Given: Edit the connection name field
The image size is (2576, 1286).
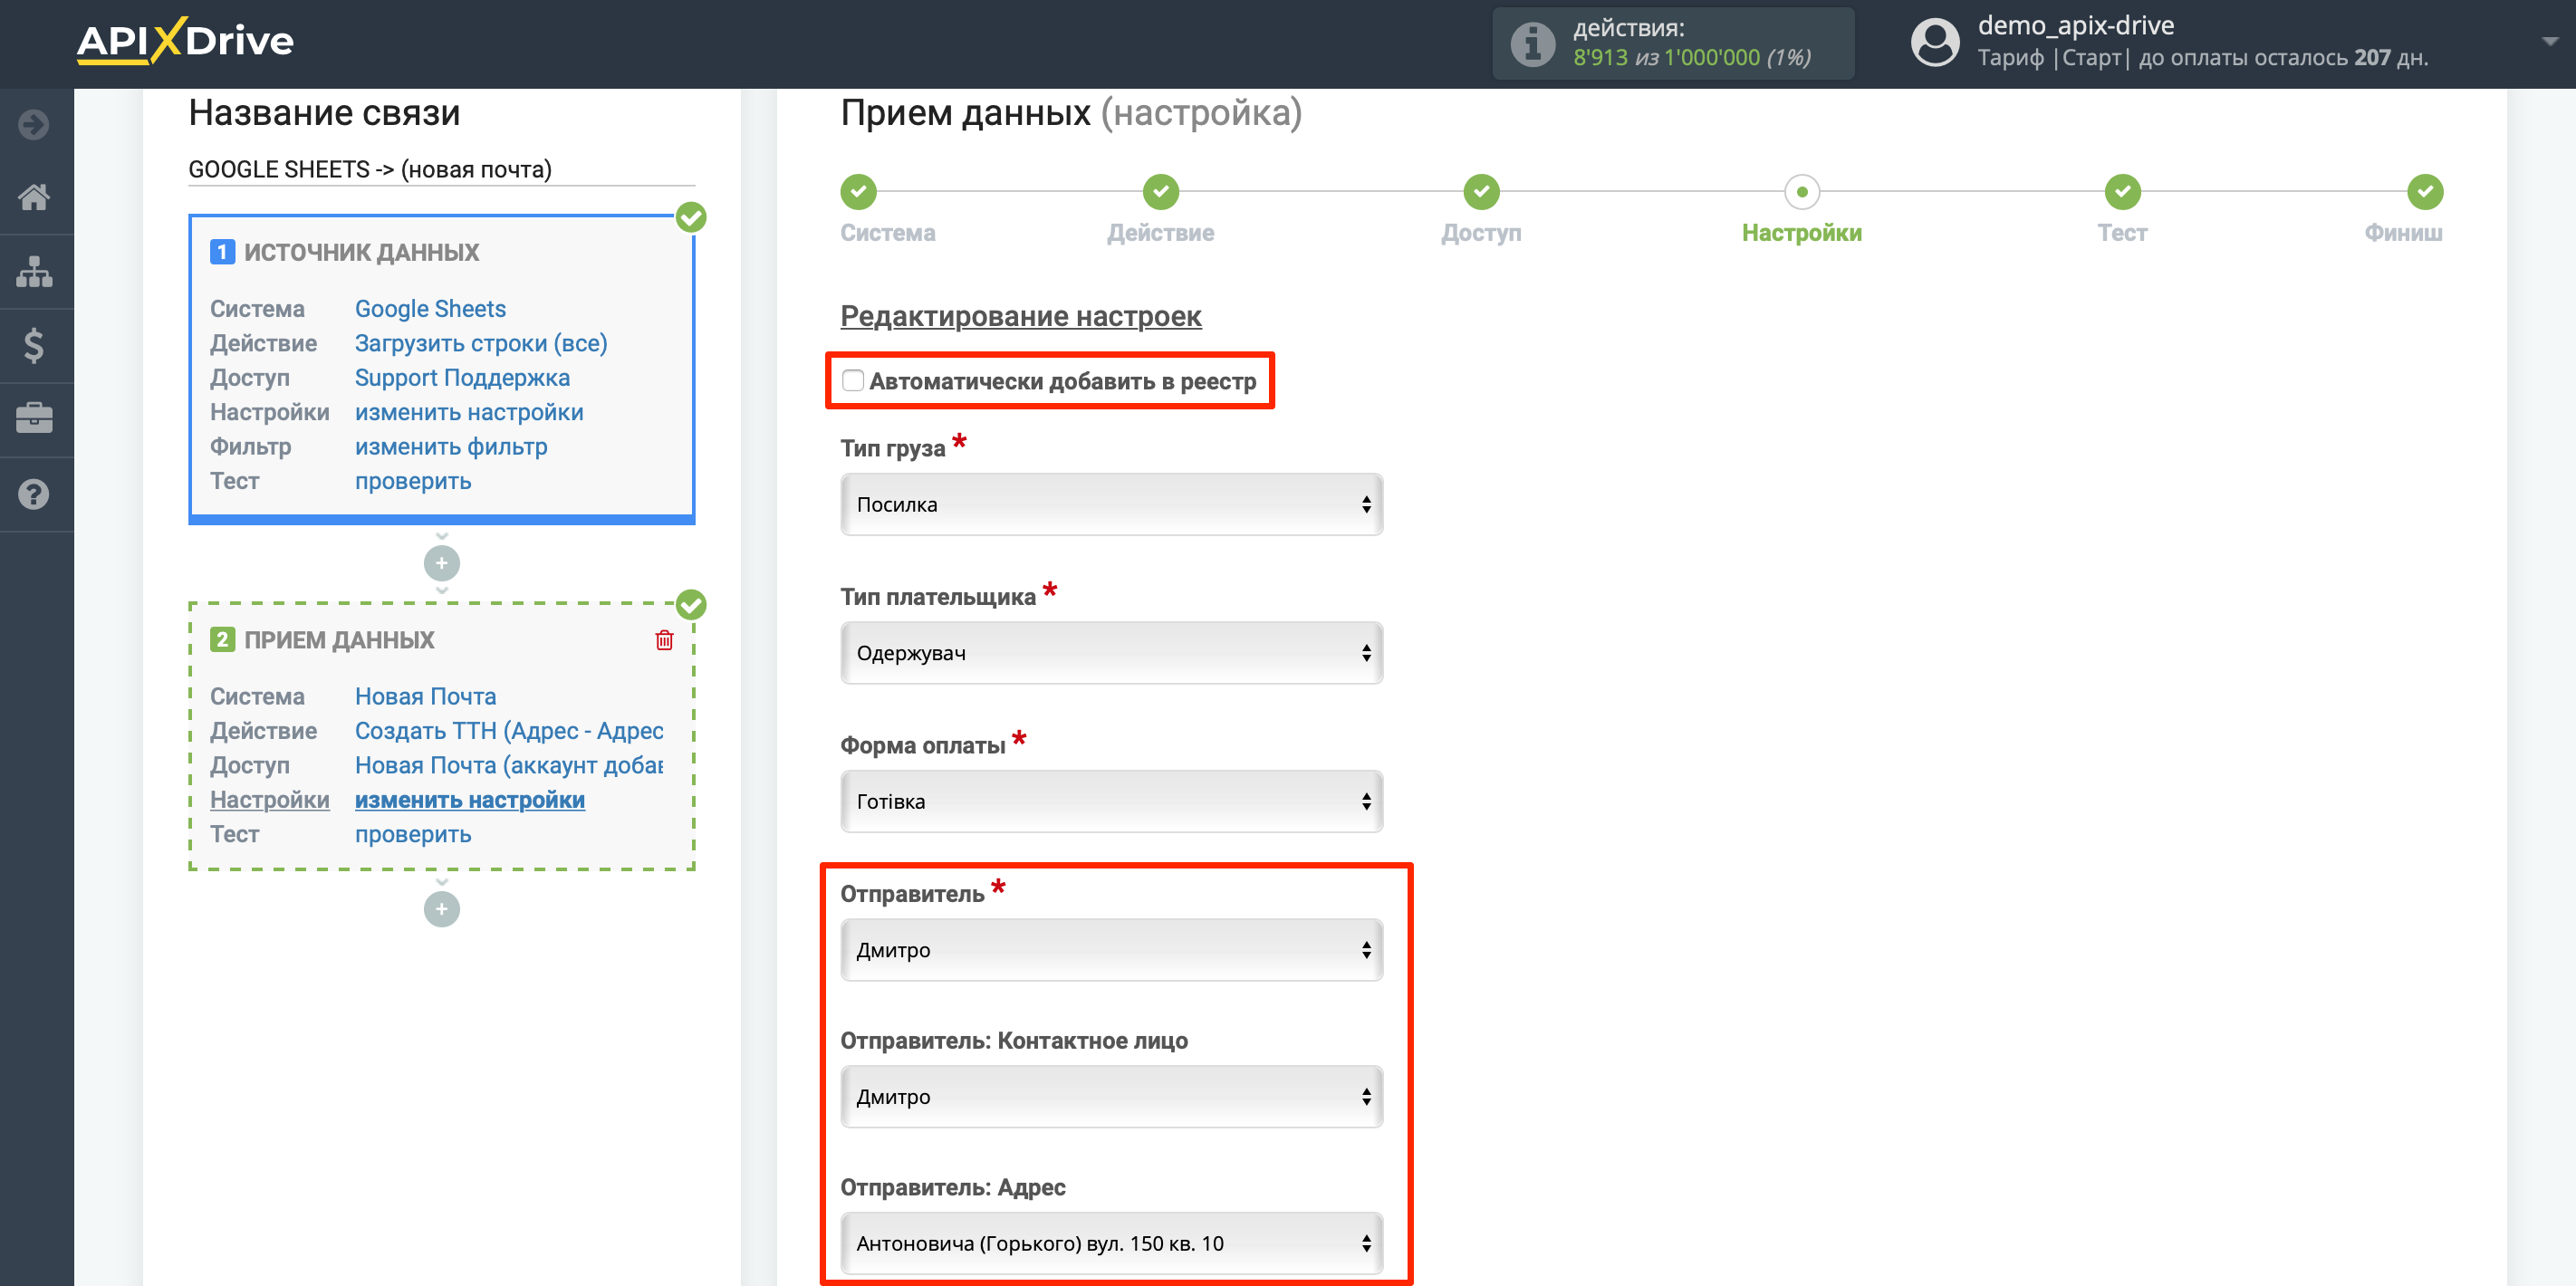Looking at the screenshot, I should tap(441, 169).
